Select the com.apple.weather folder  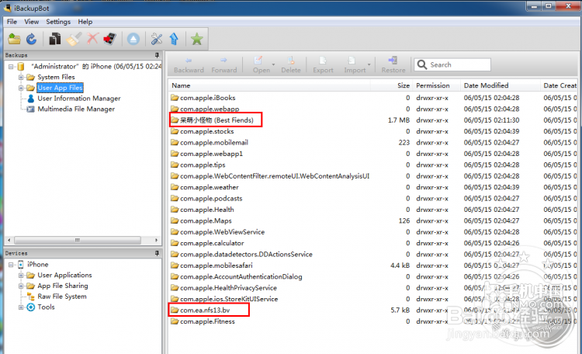(210, 187)
